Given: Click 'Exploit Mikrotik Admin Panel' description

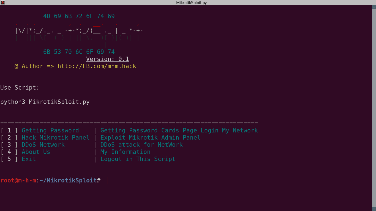Looking at the screenshot, I should pos(151,138).
